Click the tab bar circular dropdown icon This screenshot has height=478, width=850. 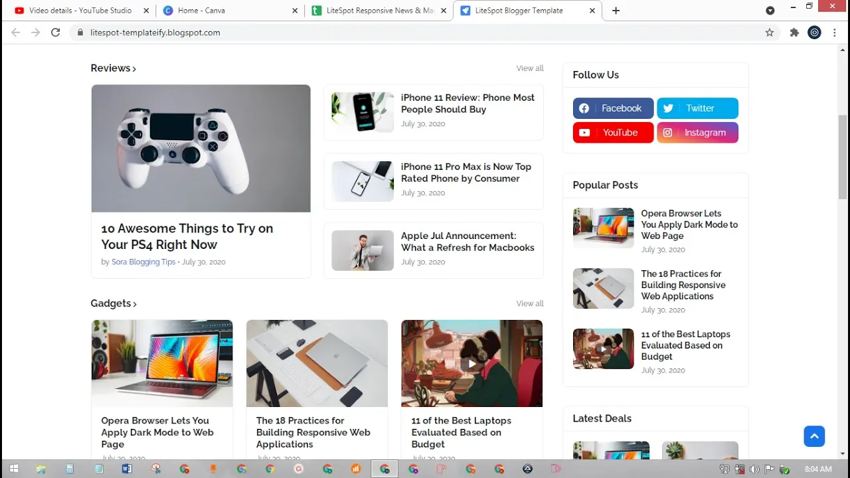(770, 11)
